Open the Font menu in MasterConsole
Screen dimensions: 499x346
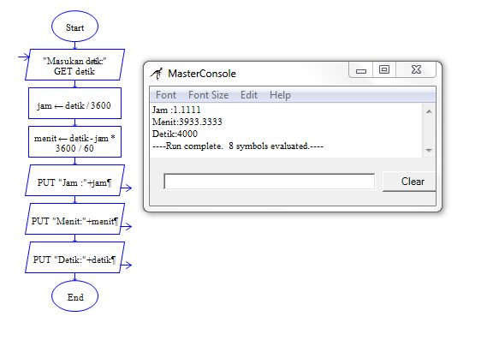166,95
